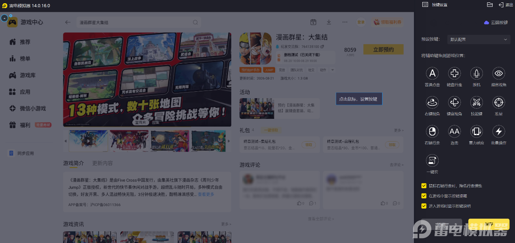Click the search magnifier icon
Image resolution: width=515 pixels, height=243 pixels.
click(196, 22)
